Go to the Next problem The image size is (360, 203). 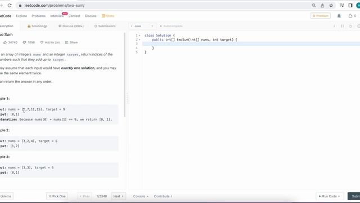point(118,196)
